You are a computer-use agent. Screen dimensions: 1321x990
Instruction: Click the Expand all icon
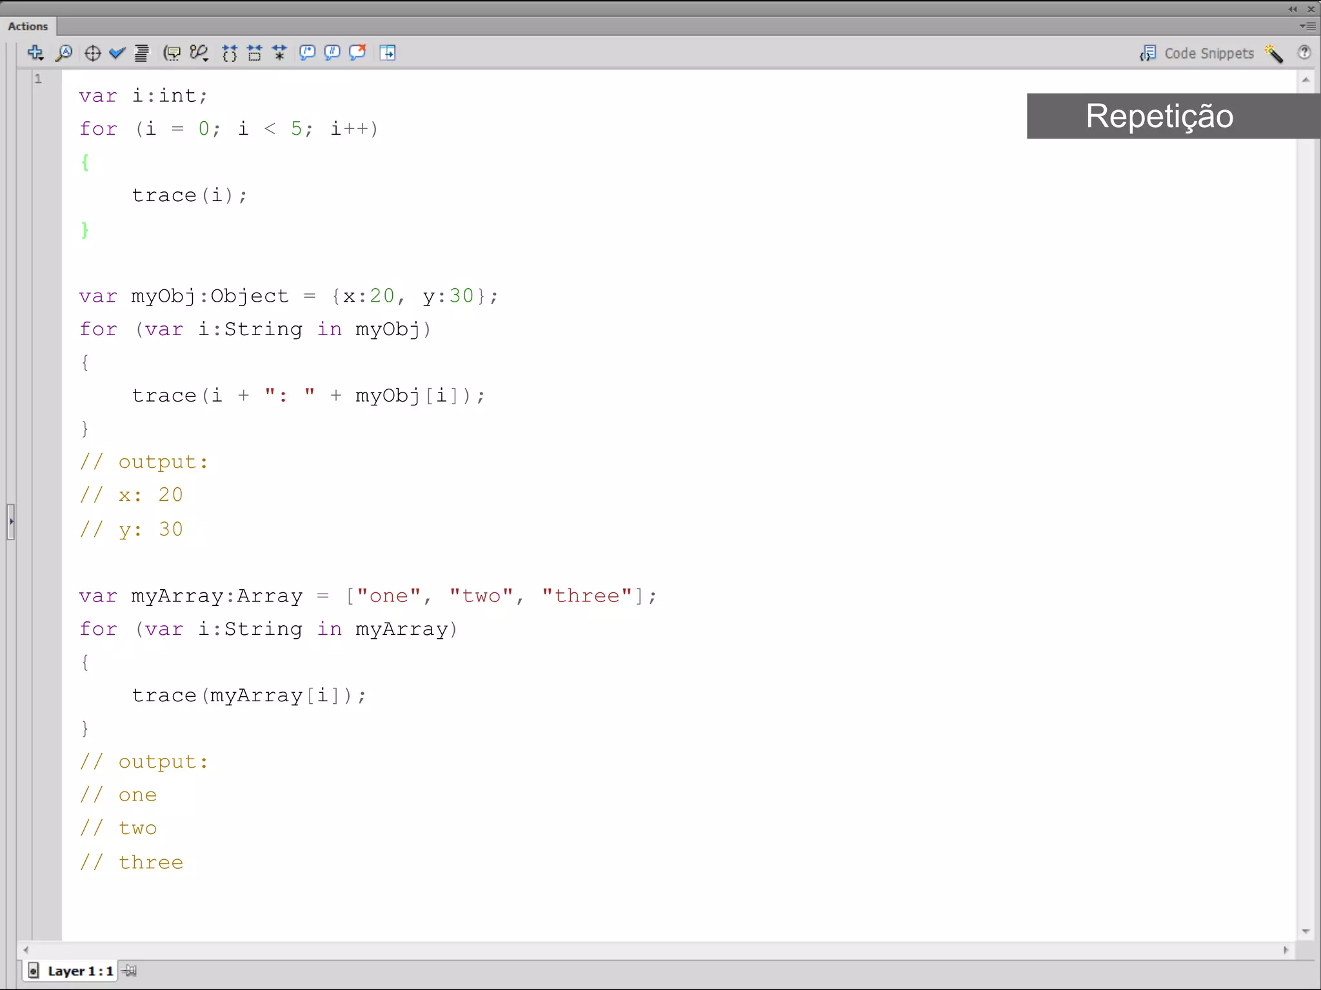279,53
